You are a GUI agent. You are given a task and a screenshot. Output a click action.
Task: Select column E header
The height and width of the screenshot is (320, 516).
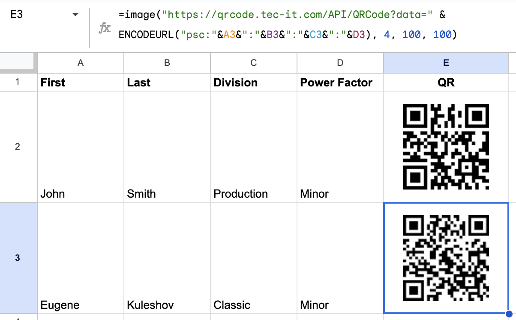(x=446, y=63)
